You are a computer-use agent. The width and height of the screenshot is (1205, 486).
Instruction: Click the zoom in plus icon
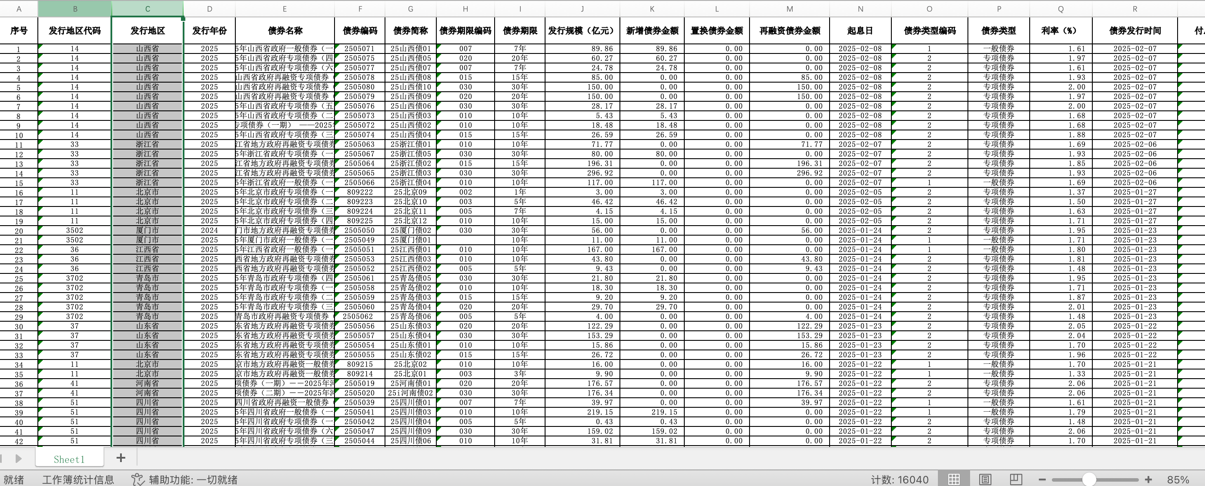pyautogui.click(x=1148, y=479)
